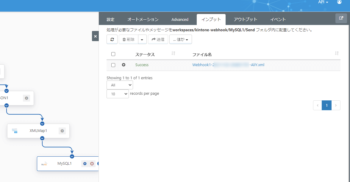The width and height of the screenshot is (350, 182).
Task: Switch to the アウトプット tab
Action: pos(245,19)
